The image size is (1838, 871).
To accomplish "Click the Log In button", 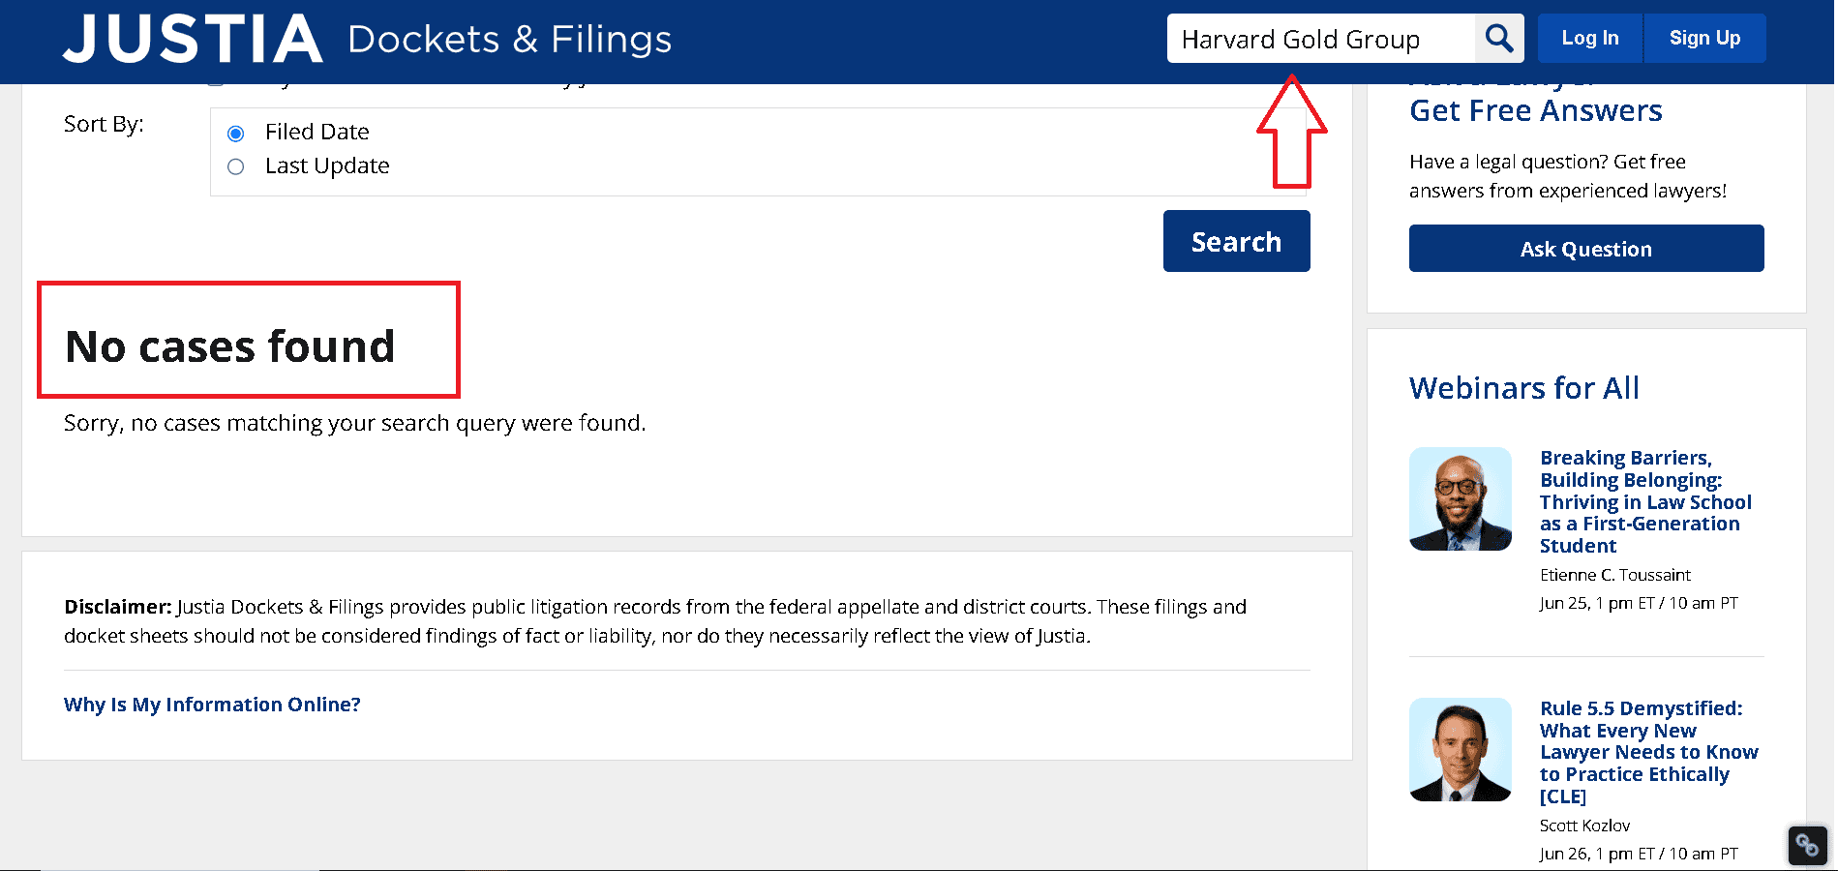I will tap(1589, 39).
